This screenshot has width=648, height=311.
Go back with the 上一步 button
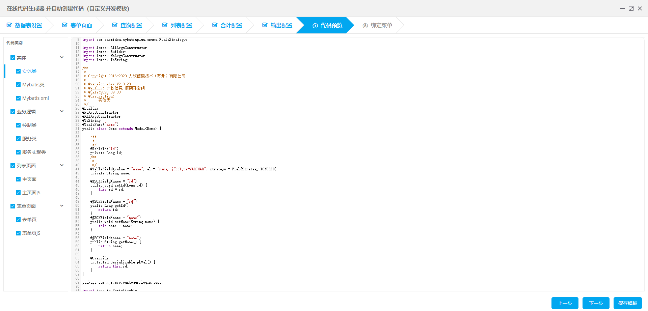coord(565,303)
